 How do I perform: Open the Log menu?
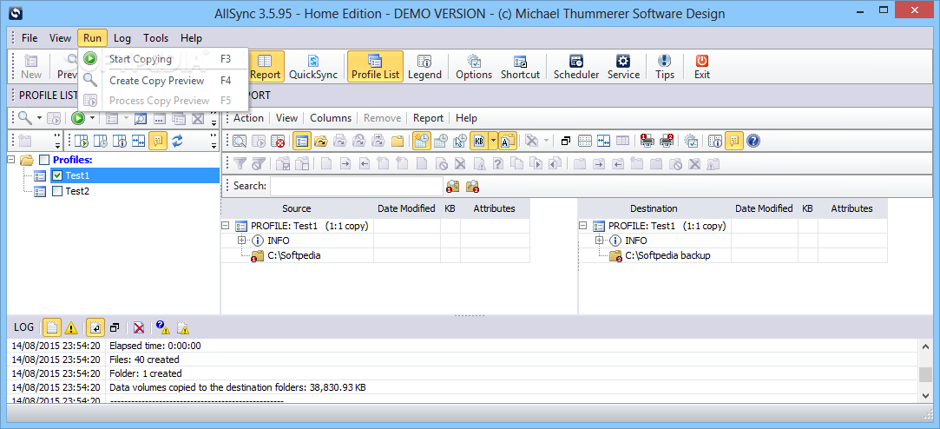pyautogui.click(x=122, y=38)
